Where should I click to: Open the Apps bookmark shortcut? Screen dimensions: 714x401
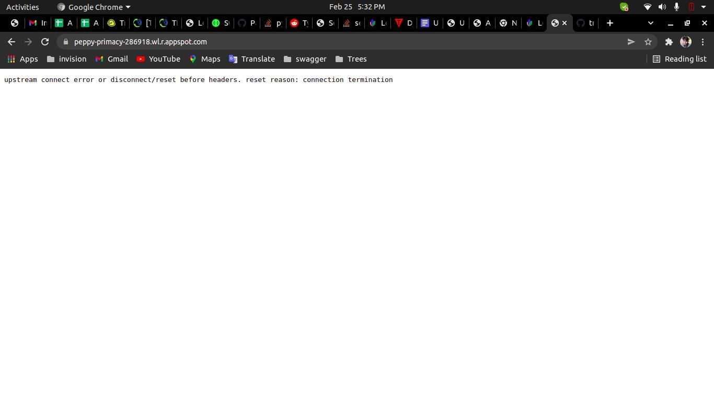(x=22, y=59)
